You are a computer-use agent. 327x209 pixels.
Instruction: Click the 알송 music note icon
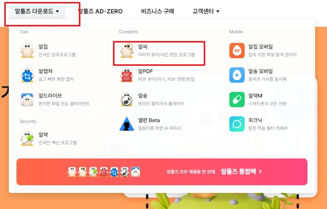pyautogui.click(x=127, y=100)
